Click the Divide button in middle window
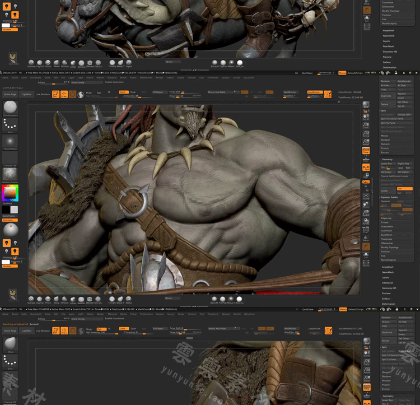This screenshot has height=405, width=420. (388, 190)
